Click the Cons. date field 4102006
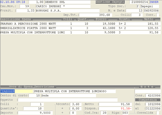 (x=153, y=96)
